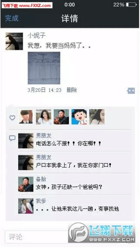Tap the heart like icon
The width and height of the screenshot is (140, 248).
pos(12,118)
